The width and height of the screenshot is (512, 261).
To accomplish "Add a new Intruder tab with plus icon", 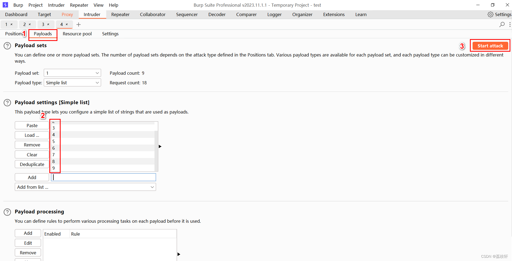I will [79, 25].
